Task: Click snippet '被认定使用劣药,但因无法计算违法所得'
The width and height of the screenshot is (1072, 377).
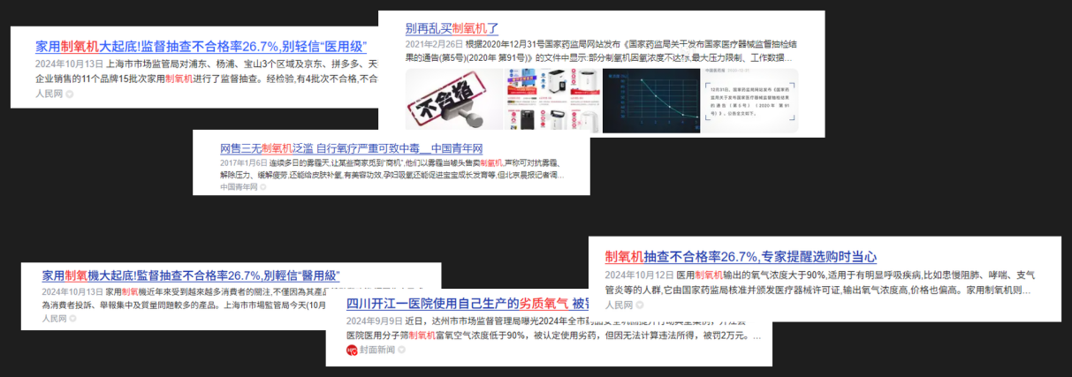Action: 612,336
